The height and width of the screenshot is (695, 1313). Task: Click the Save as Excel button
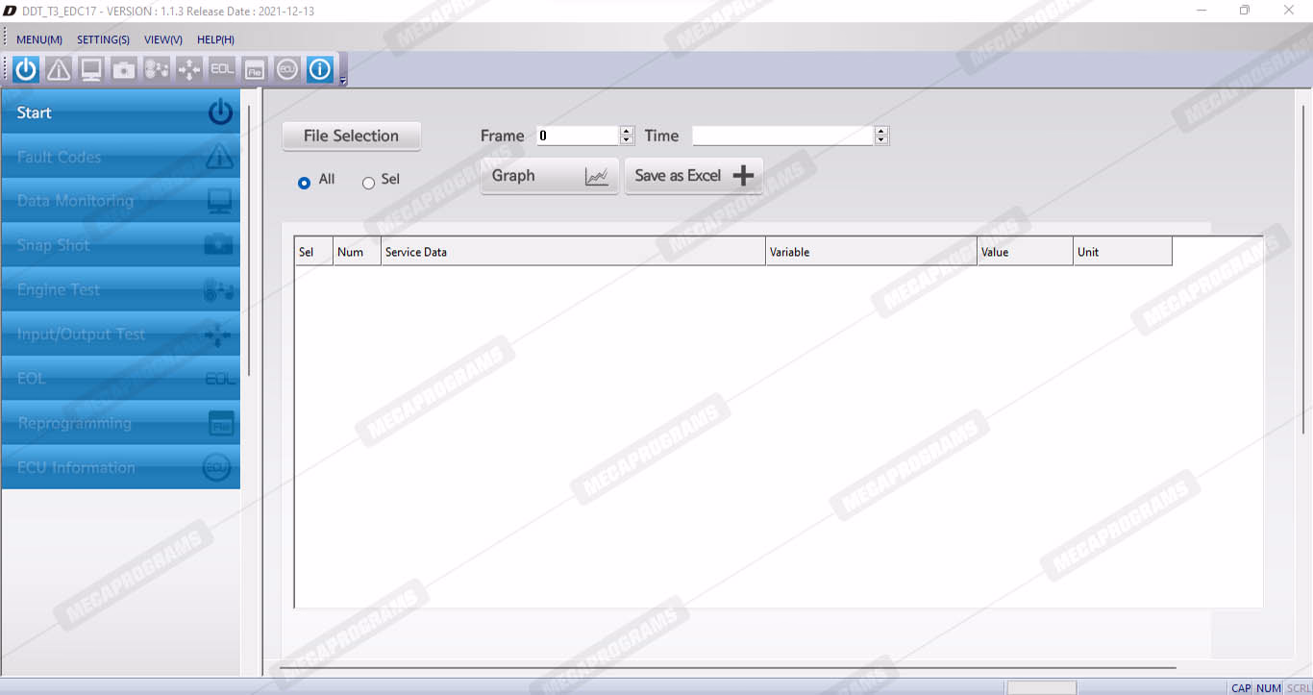click(x=693, y=176)
